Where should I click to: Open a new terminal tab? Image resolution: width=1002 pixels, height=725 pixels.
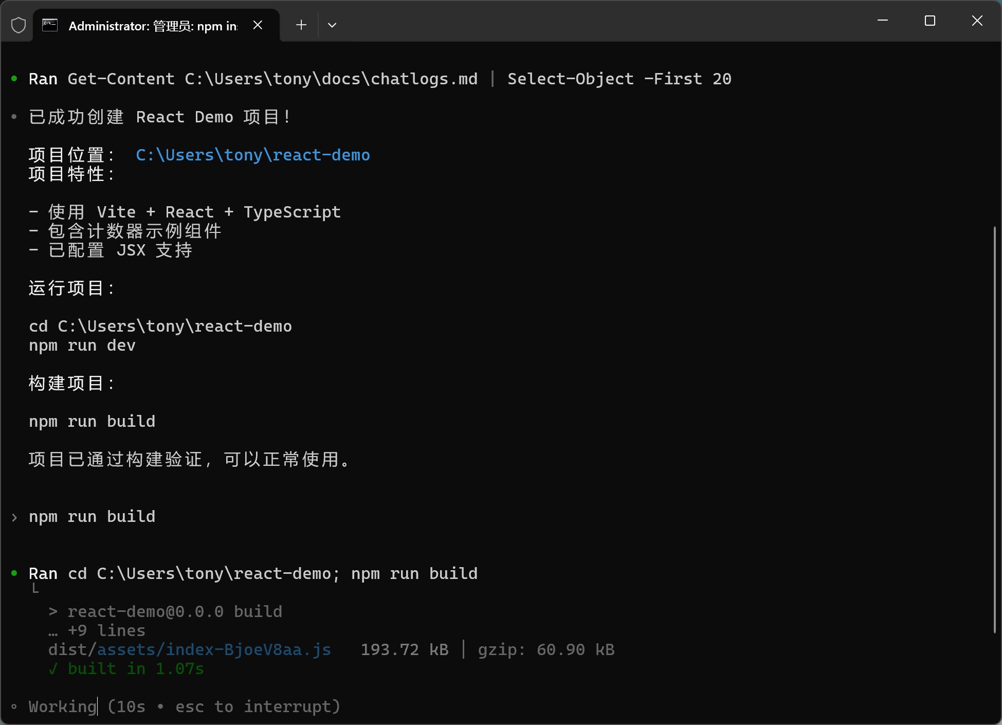coord(301,25)
